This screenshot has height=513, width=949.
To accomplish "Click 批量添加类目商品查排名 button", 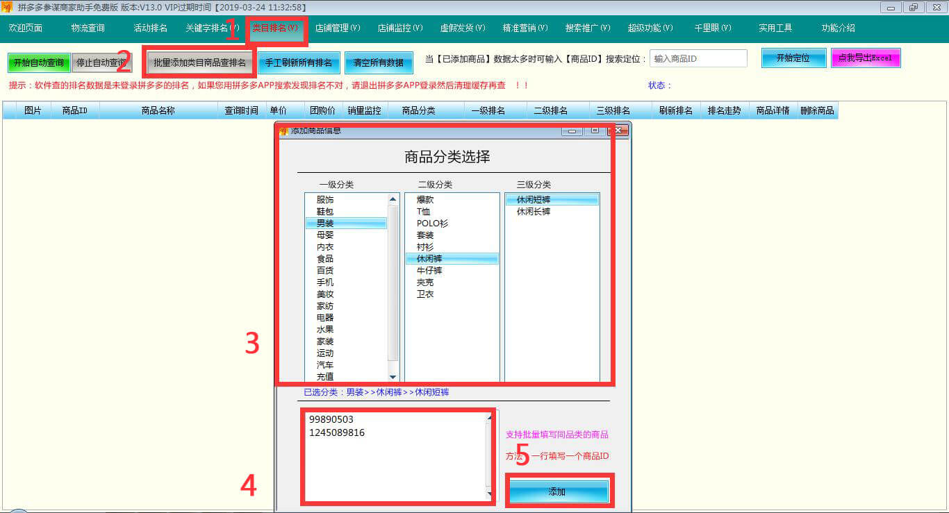I will pos(199,62).
